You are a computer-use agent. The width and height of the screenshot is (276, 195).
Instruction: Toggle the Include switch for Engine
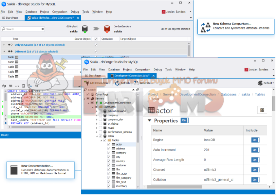click(x=255, y=140)
